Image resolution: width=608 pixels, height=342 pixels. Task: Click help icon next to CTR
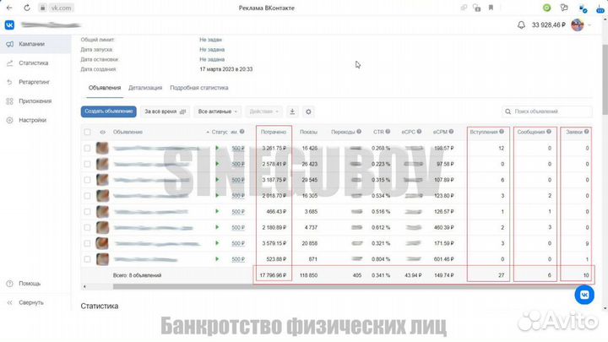[388, 132]
